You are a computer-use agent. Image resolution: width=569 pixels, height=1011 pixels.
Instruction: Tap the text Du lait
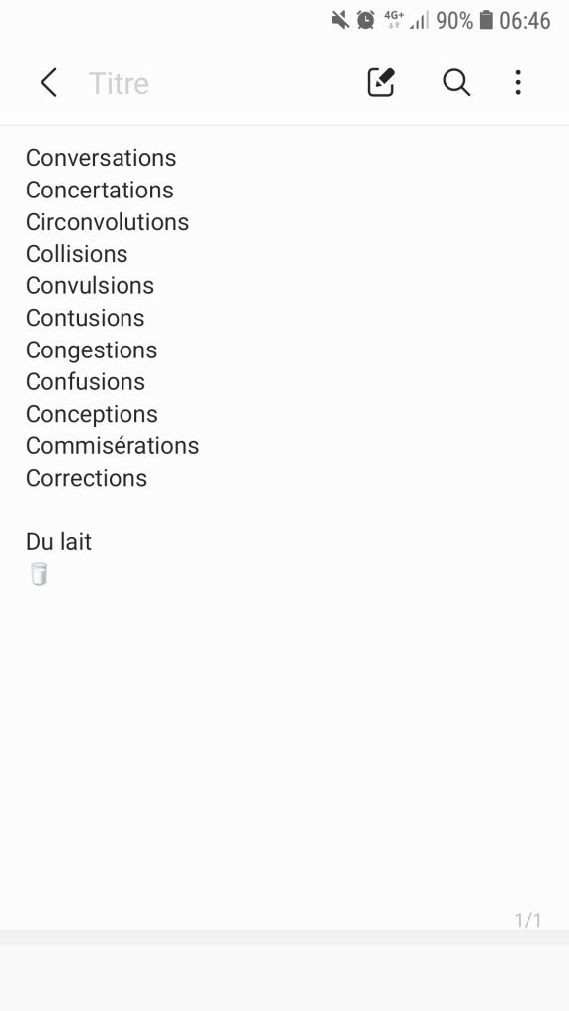(58, 542)
